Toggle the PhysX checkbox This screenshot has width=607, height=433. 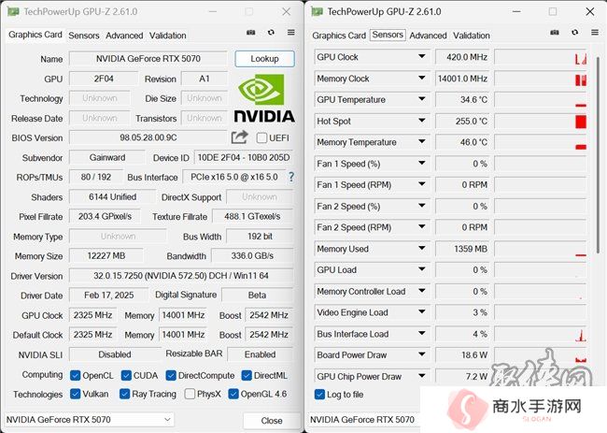(x=190, y=394)
